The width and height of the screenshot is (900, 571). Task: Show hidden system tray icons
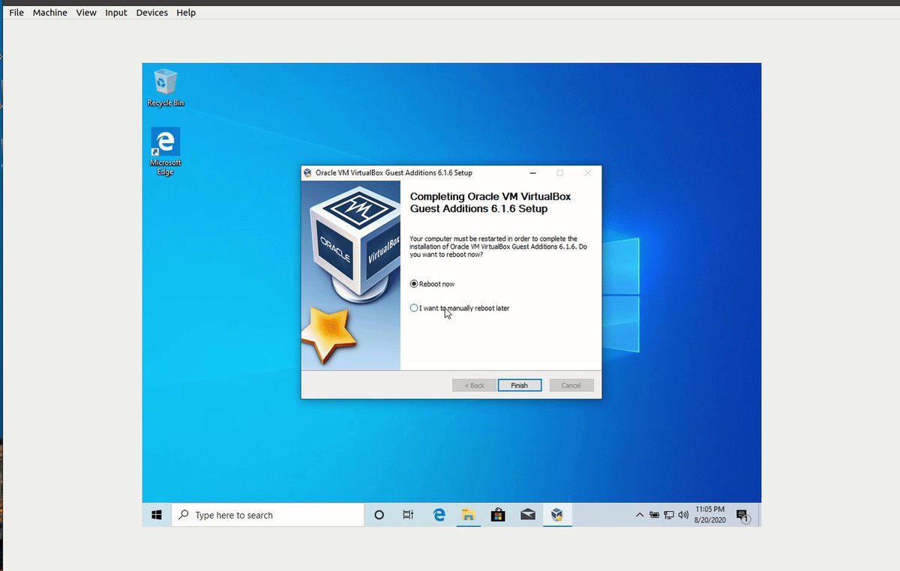coord(640,515)
